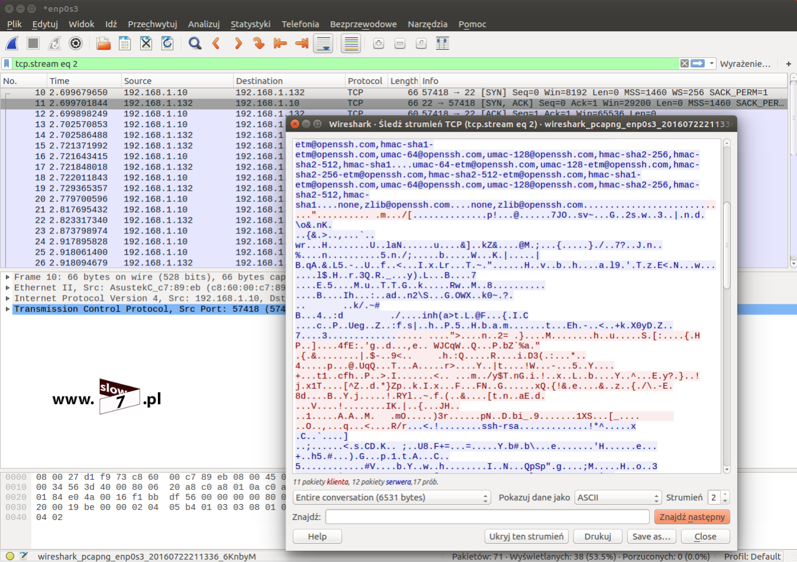The width and height of the screenshot is (797, 562).
Task: Expand Transmission Control Protocol row
Action: pos(8,309)
